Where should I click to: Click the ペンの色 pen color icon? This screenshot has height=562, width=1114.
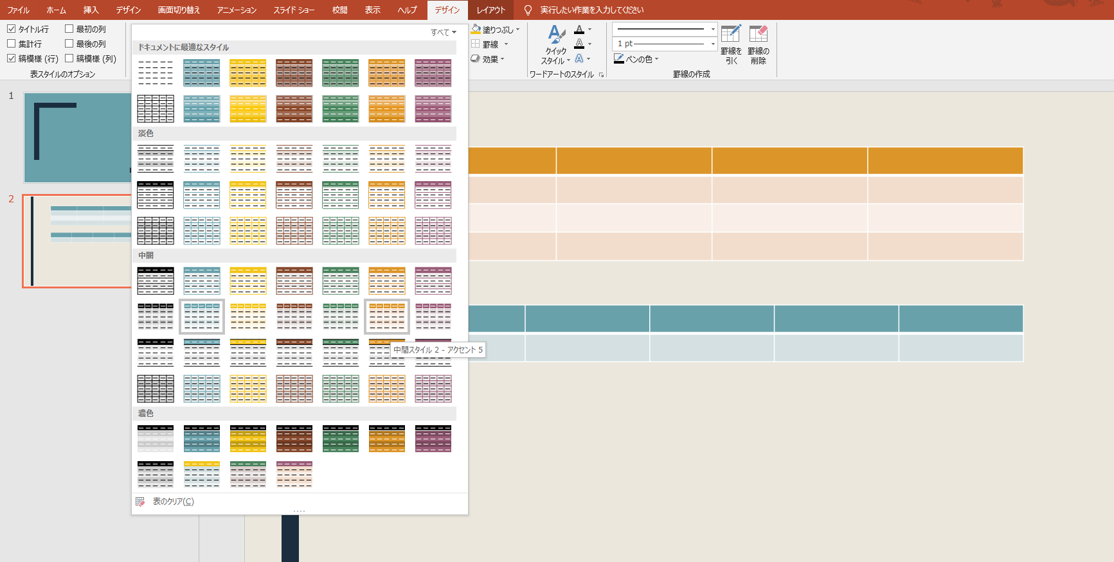(x=619, y=59)
